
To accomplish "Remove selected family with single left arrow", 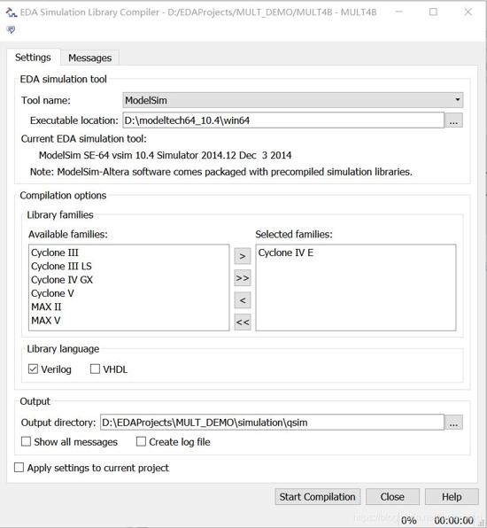I will tap(243, 300).
